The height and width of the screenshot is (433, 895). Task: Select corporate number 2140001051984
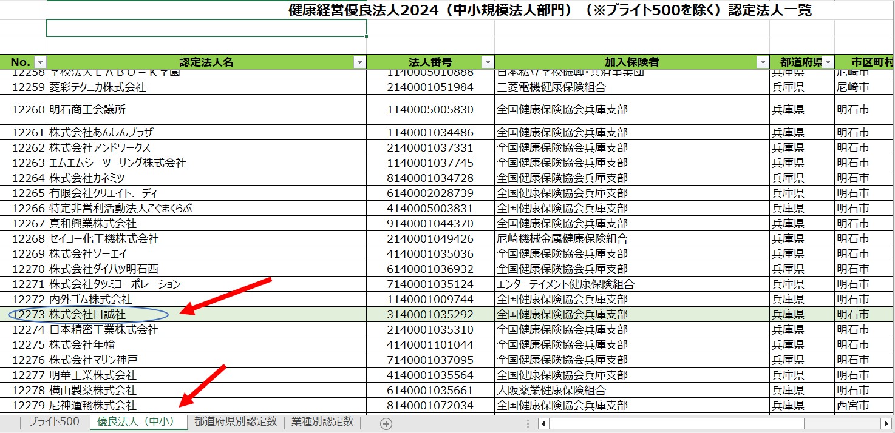click(x=430, y=87)
